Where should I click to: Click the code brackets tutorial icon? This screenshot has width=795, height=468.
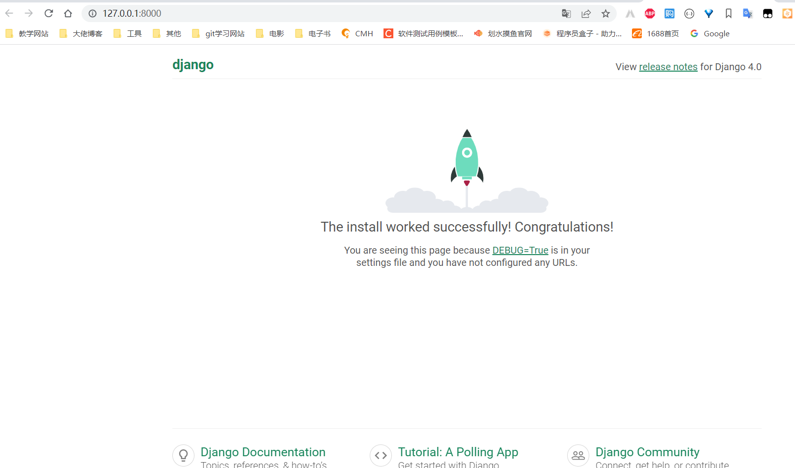click(x=381, y=455)
